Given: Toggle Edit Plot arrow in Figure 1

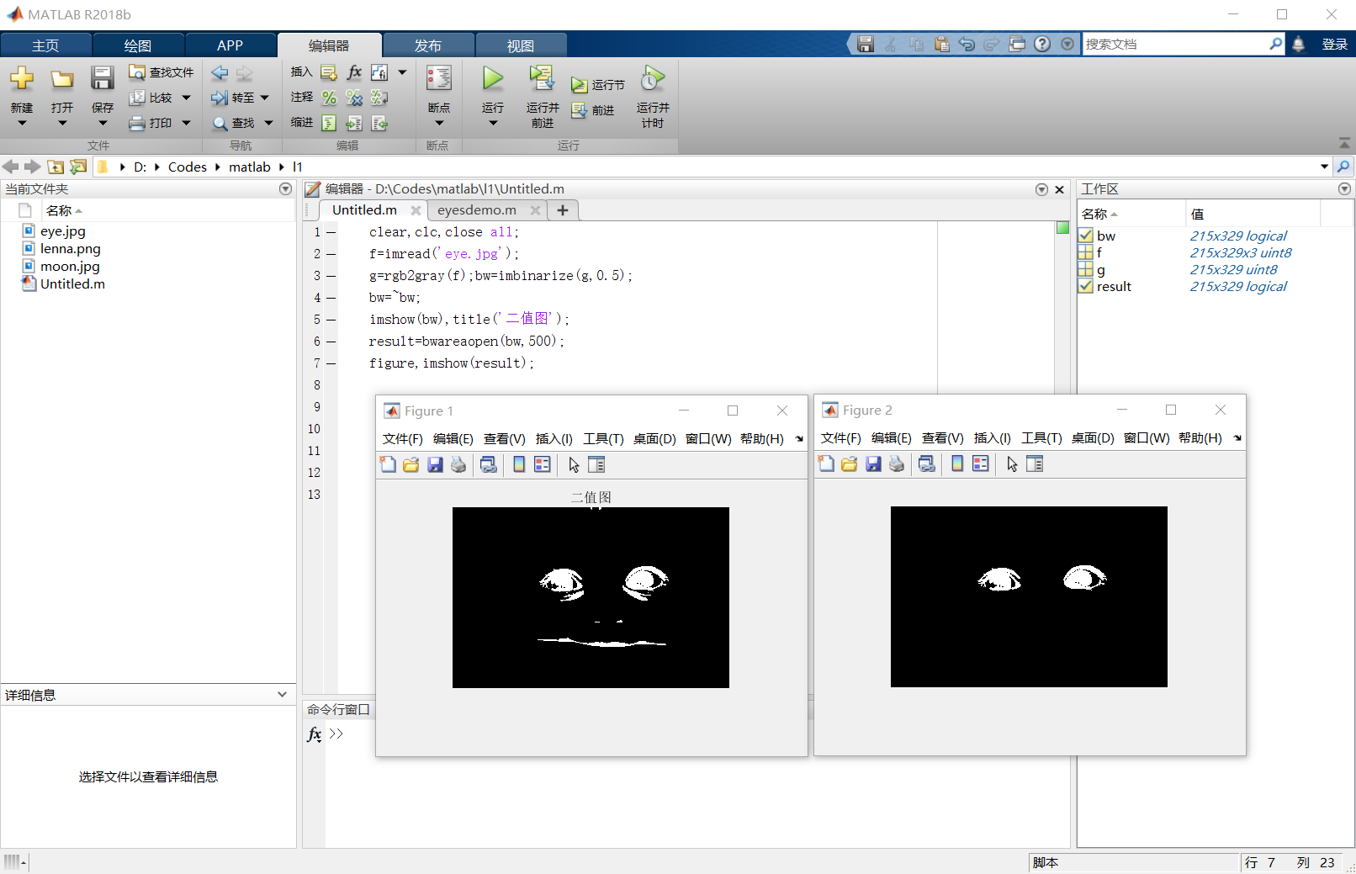Looking at the screenshot, I should pos(574,464).
